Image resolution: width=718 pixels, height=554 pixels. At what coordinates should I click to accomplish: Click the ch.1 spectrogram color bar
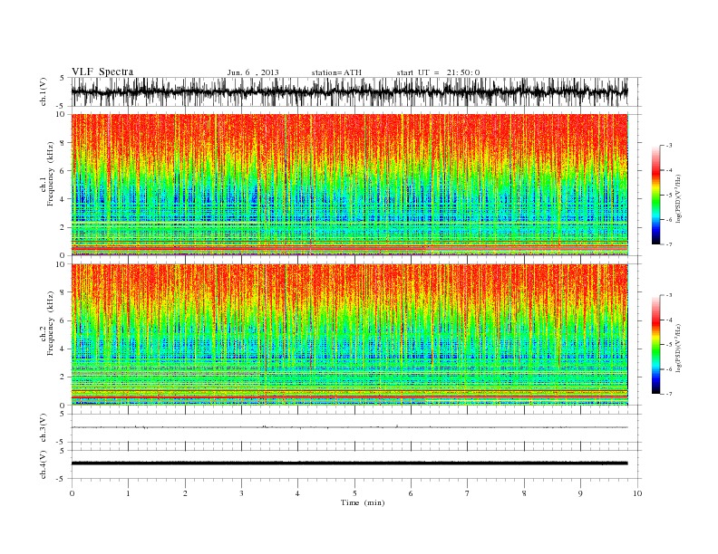pos(655,195)
